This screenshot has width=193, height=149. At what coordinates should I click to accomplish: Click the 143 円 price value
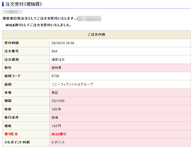pyautogui.click(x=57, y=126)
